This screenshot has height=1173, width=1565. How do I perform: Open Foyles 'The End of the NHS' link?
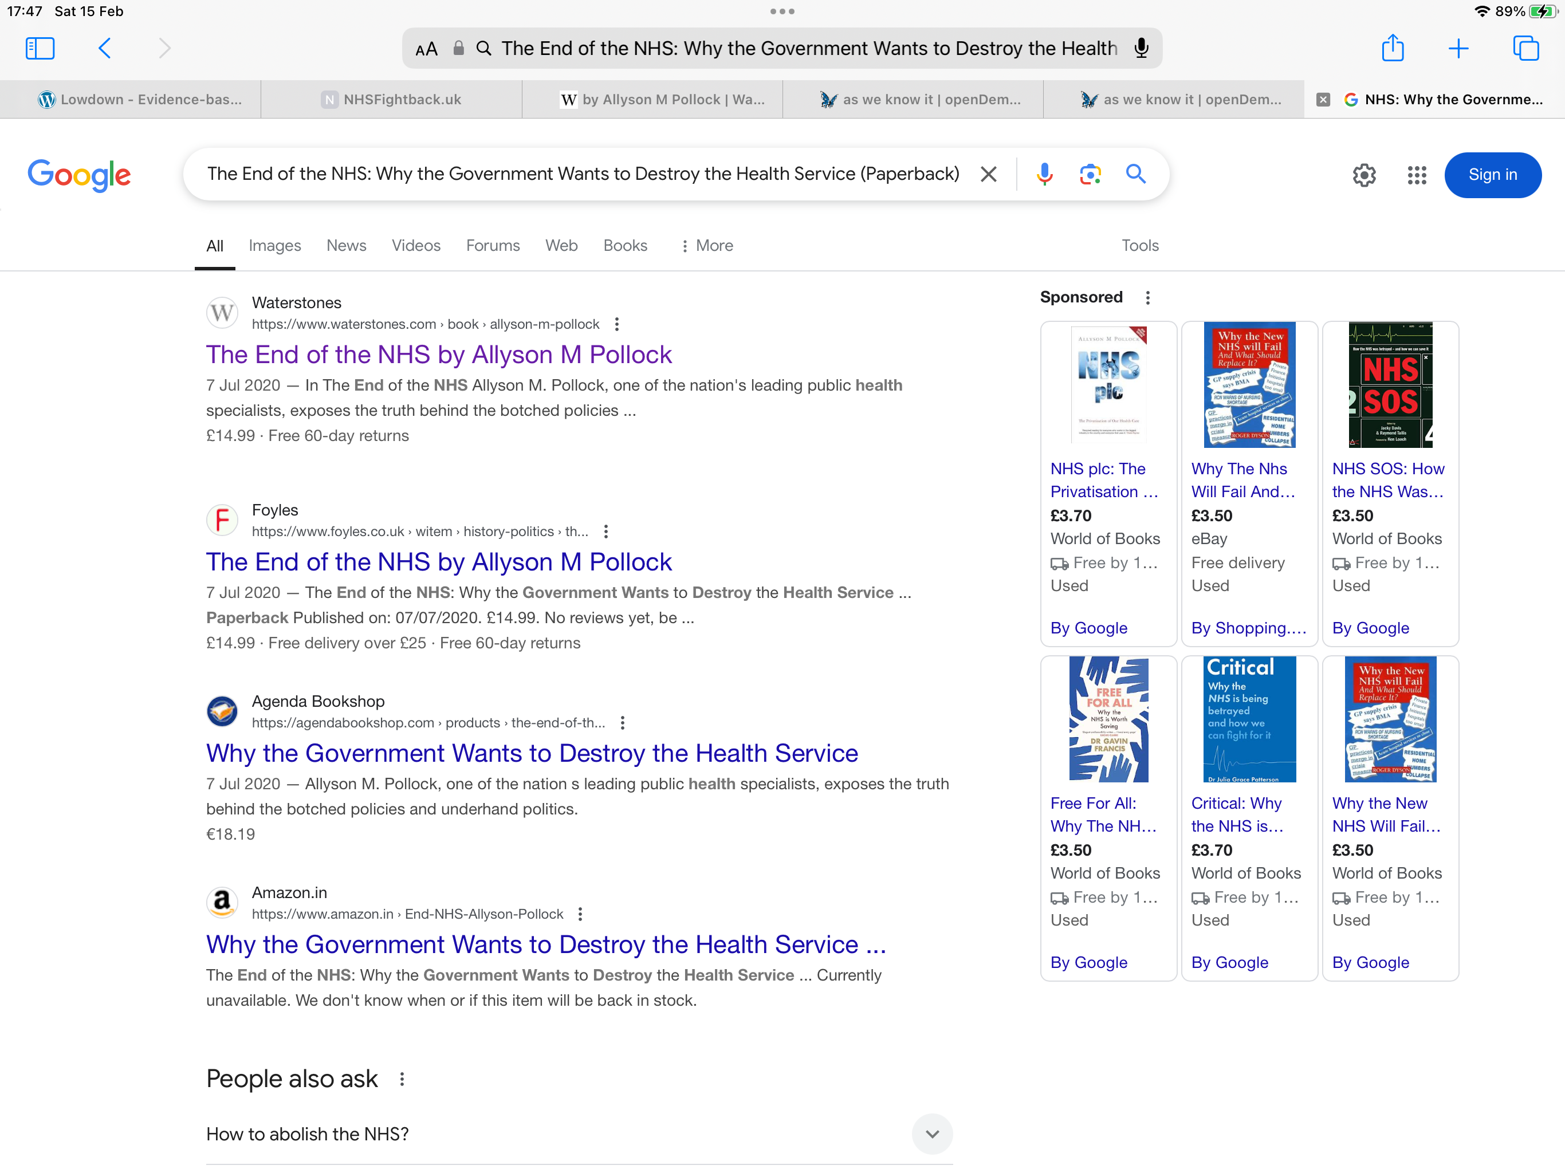point(439,562)
